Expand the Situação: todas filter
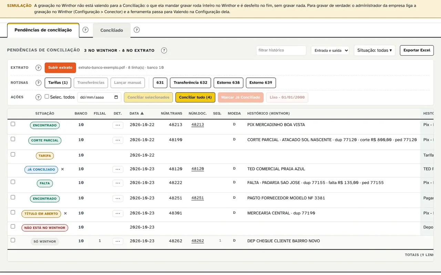Viewport: 441px width, 275px height. 375,51
